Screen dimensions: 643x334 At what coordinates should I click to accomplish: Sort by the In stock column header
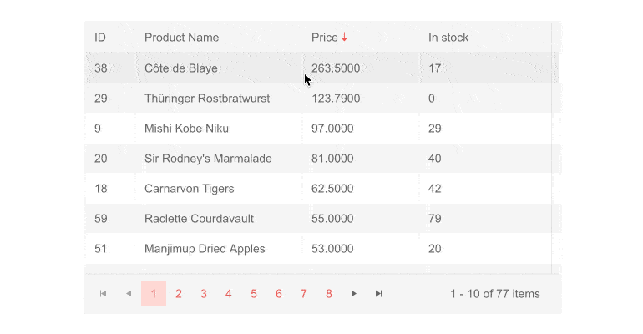(448, 38)
